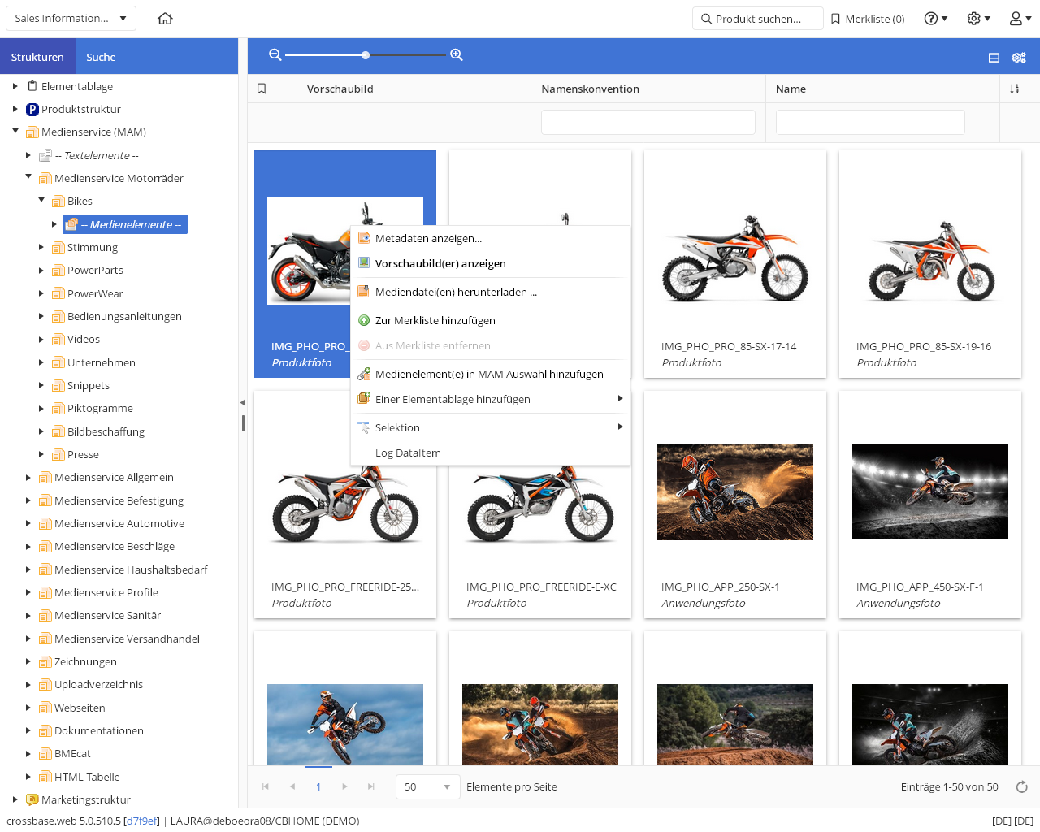
Task: Go to first page pager icon
Action: coord(265,786)
